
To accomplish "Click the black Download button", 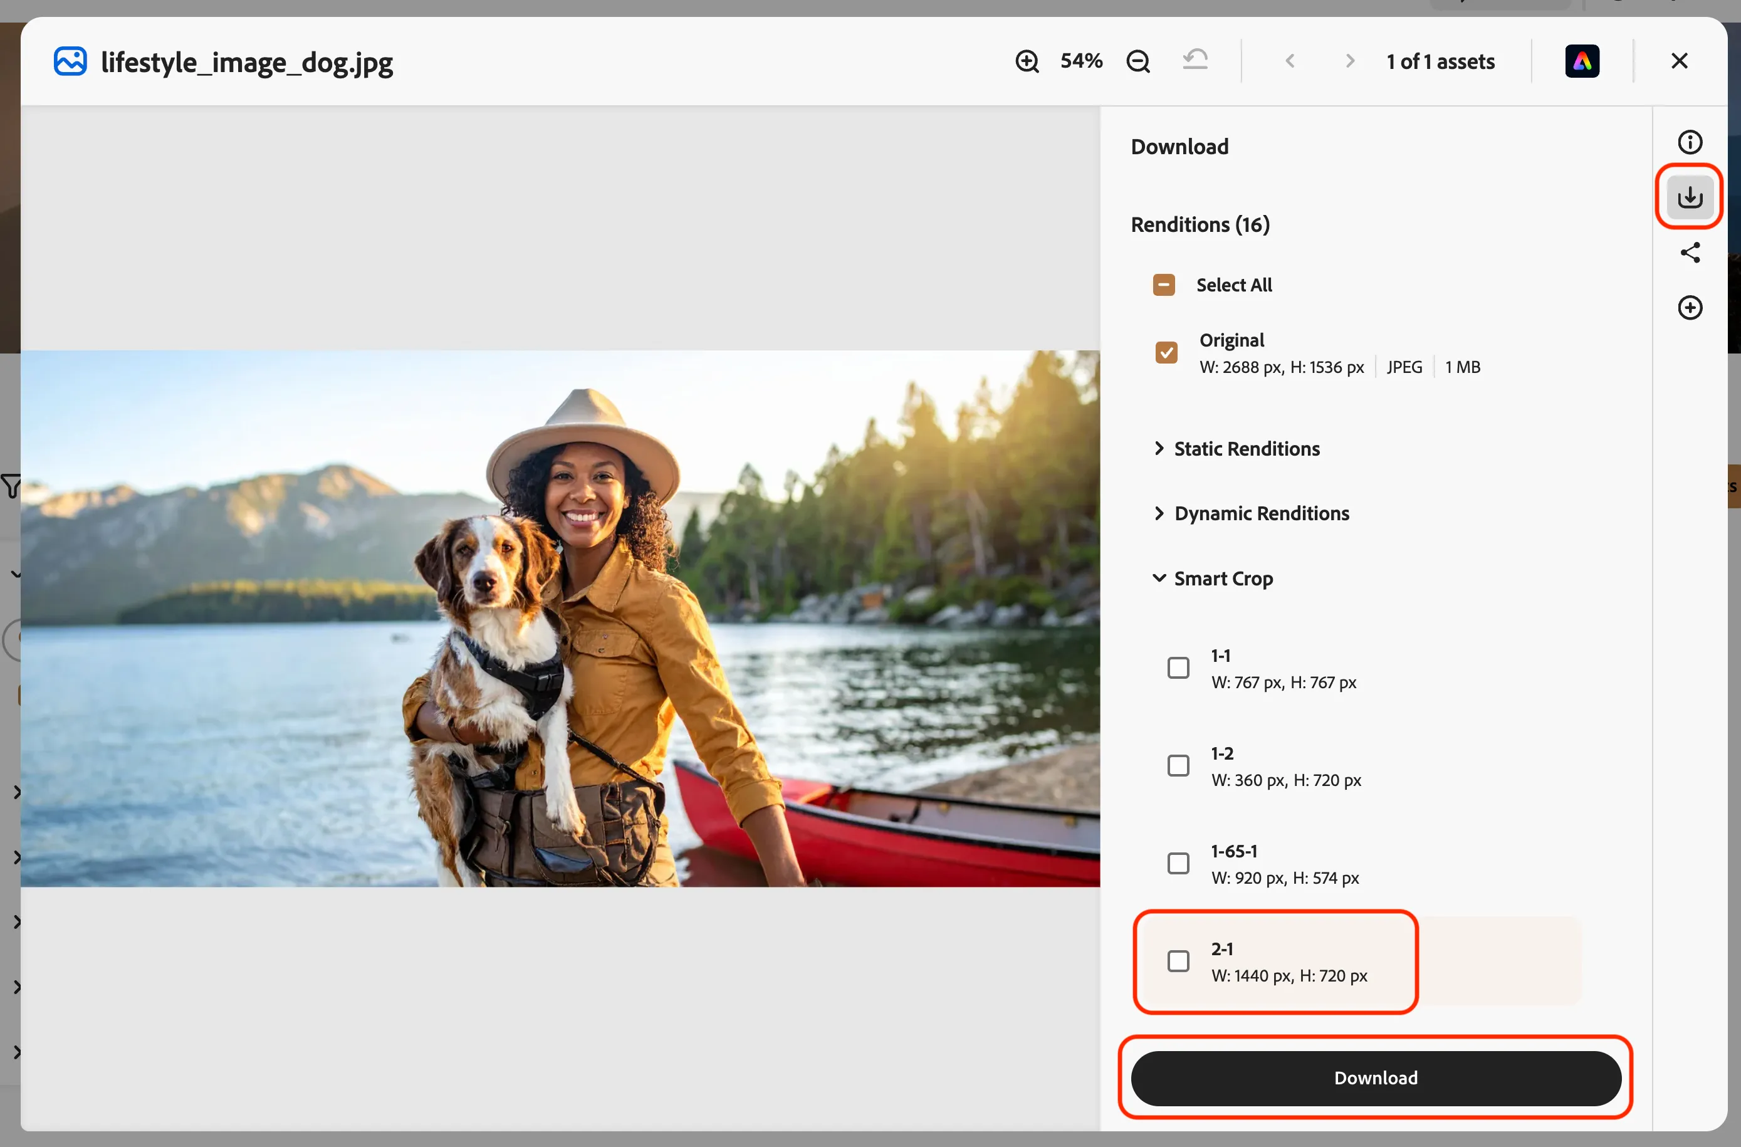I will [1375, 1078].
